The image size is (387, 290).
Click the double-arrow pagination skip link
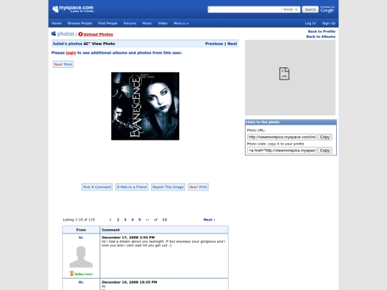coord(148,220)
